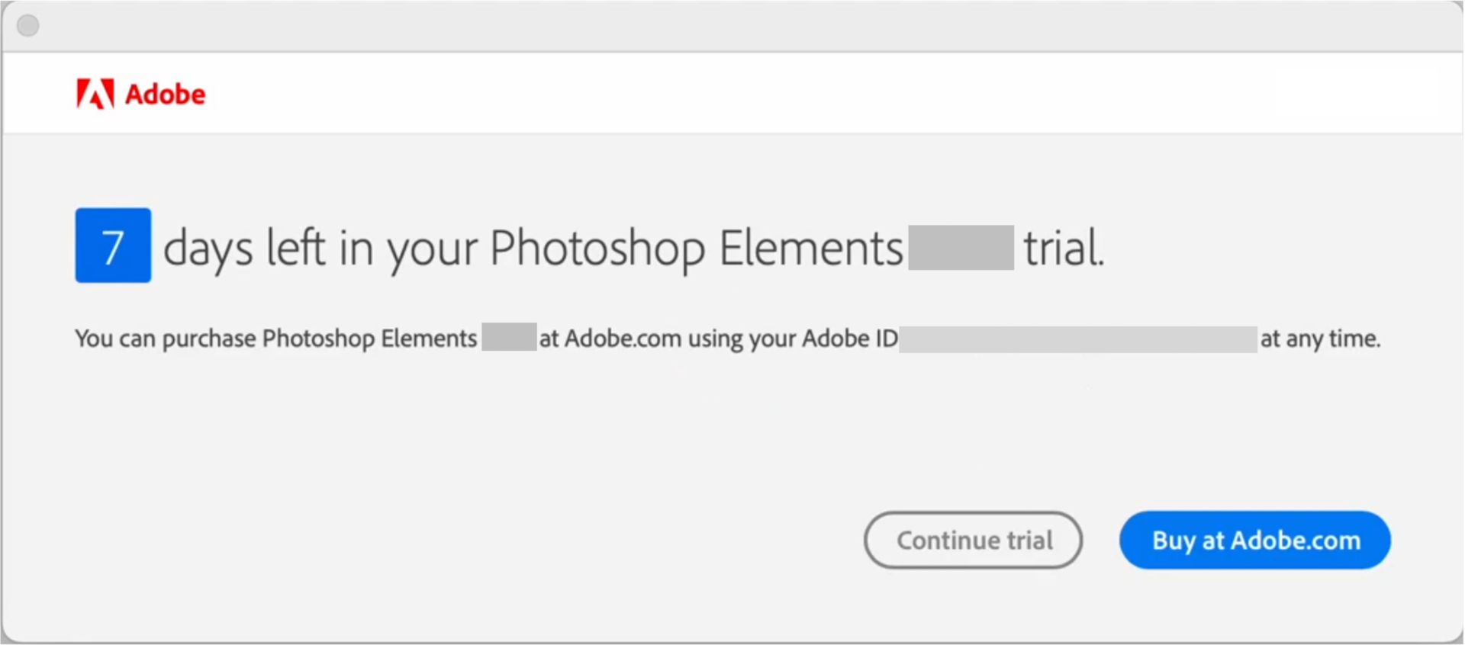
Task: Click the red Adobe logo icon
Action: tap(95, 94)
